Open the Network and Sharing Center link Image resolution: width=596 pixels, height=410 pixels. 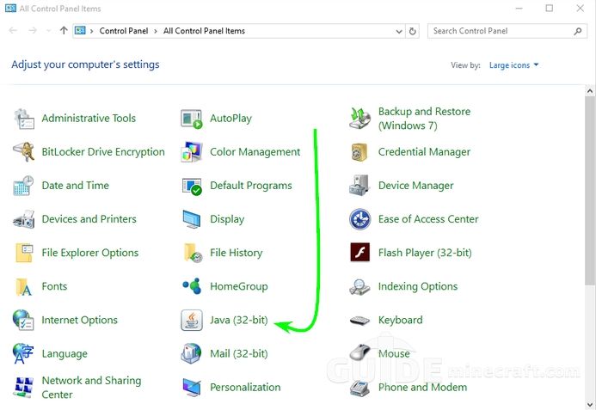pyautogui.click(x=91, y=387)
